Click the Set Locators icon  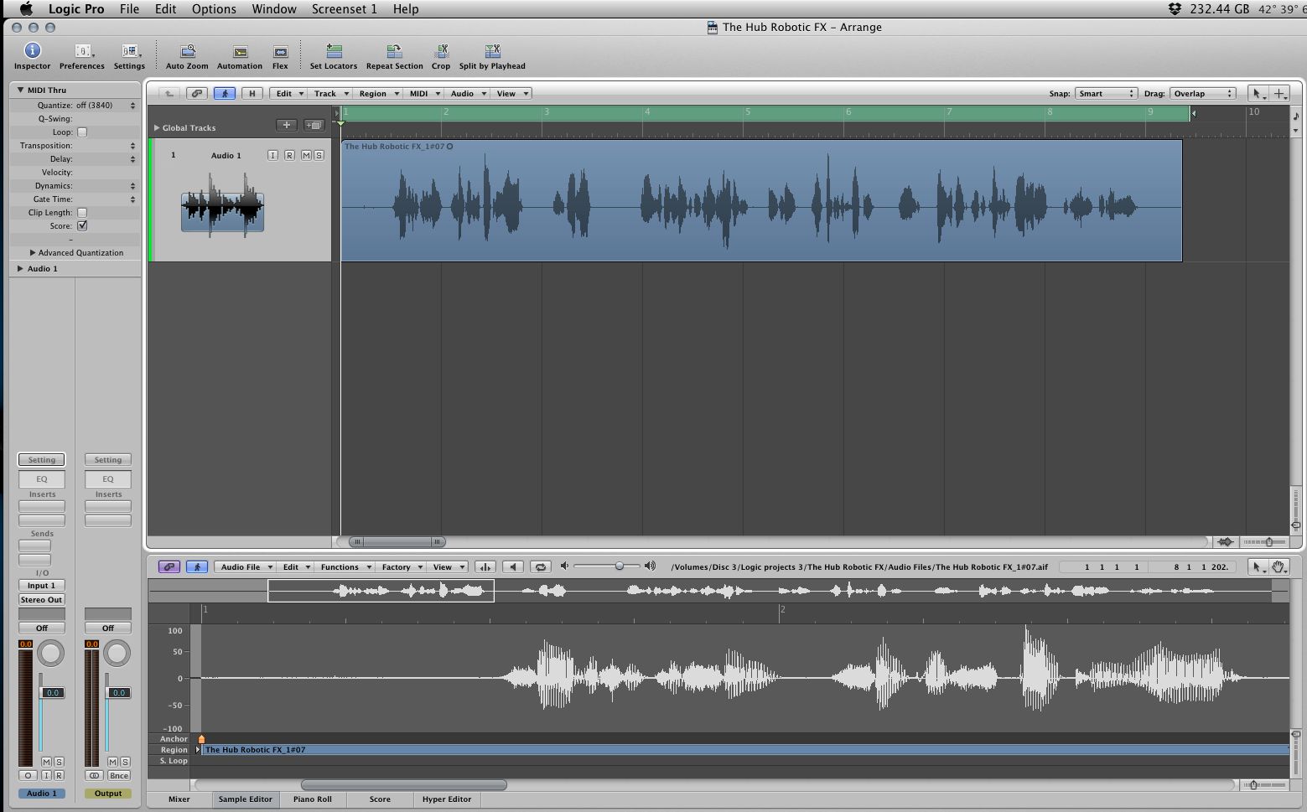tap(334, 51)
